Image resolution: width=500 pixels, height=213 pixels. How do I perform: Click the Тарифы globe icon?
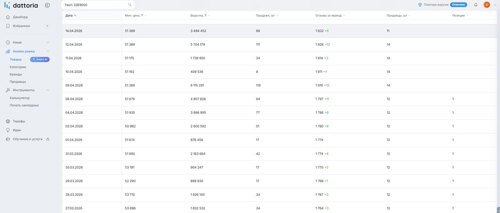tap(8, 121)
